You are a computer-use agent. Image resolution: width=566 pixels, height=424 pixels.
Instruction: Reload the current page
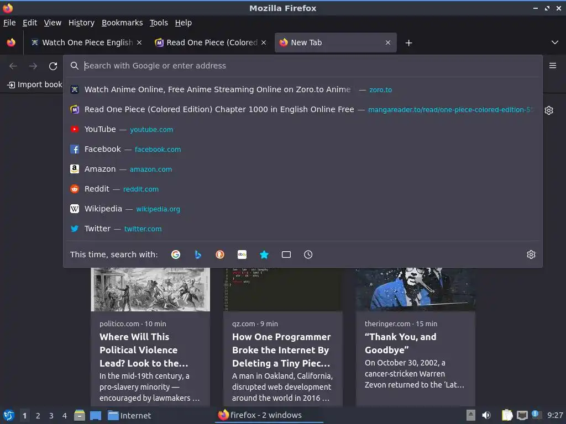tap(53, 66)
